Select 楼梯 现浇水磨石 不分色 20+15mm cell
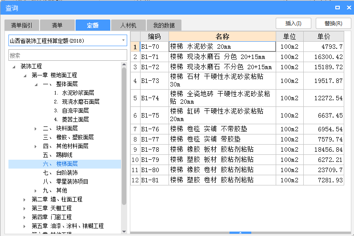The image size is (354, 236). (x=222, y=67)
